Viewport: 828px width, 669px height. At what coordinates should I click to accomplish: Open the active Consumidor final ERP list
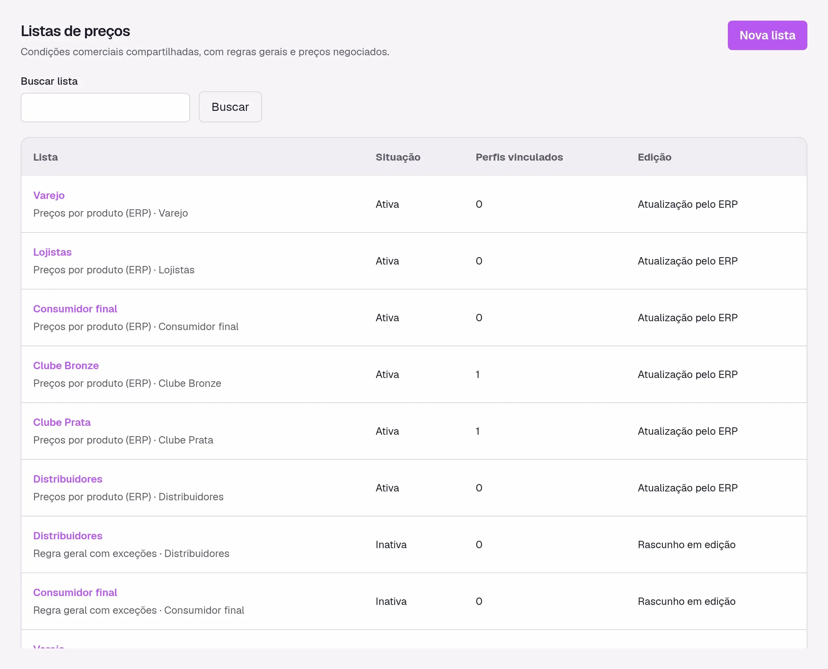click(75, 309)
